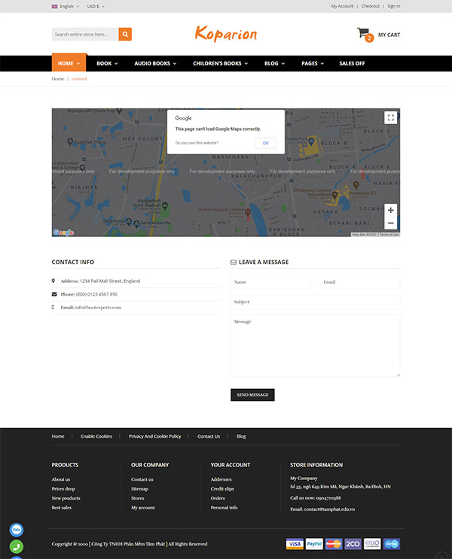
Task: Click the orange search magnifier button
Action: 125,35
